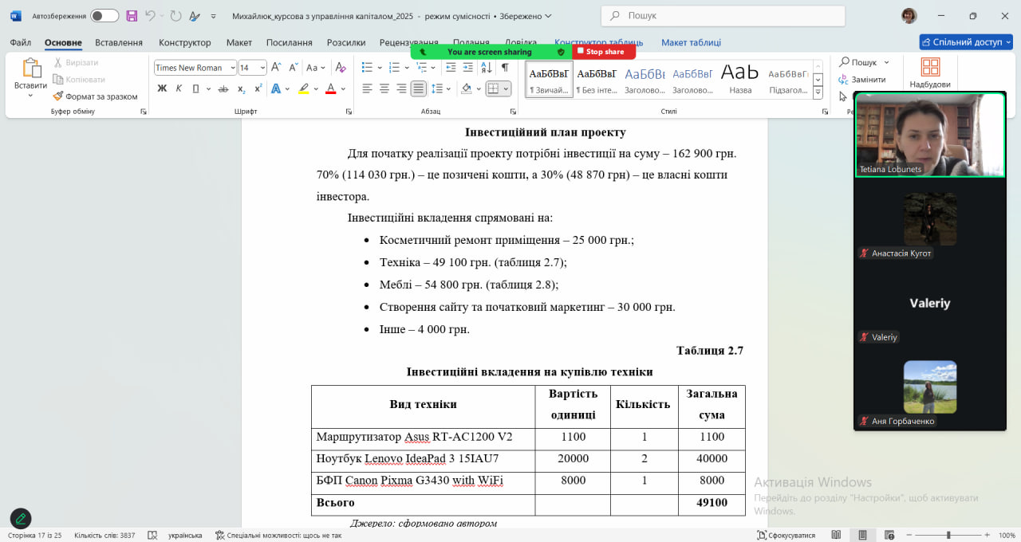Open the Вставлення ribbon tab
The image size is (1021, 542).
pos(118,42)
